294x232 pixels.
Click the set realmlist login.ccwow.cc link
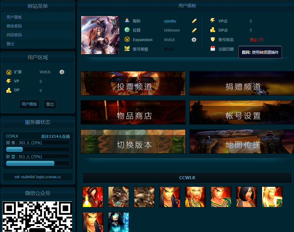tap(37, 177)
